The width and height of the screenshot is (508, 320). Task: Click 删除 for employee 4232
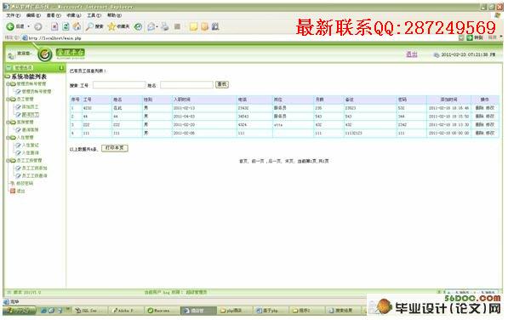point(479,108)
